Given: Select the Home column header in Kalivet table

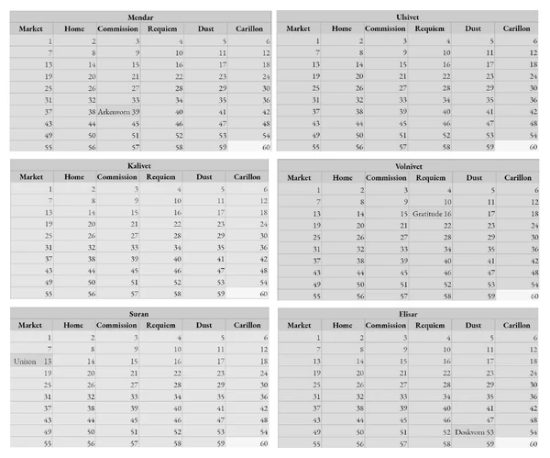Looking at the screenshot, I should 75,177.
